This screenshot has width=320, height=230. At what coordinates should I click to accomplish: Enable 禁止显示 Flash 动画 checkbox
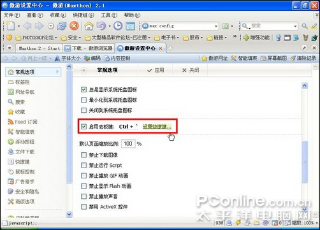84,186
